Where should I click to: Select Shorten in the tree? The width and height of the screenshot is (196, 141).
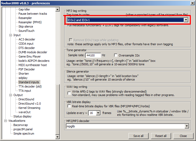pyautogui.click(x=24, y=74)
